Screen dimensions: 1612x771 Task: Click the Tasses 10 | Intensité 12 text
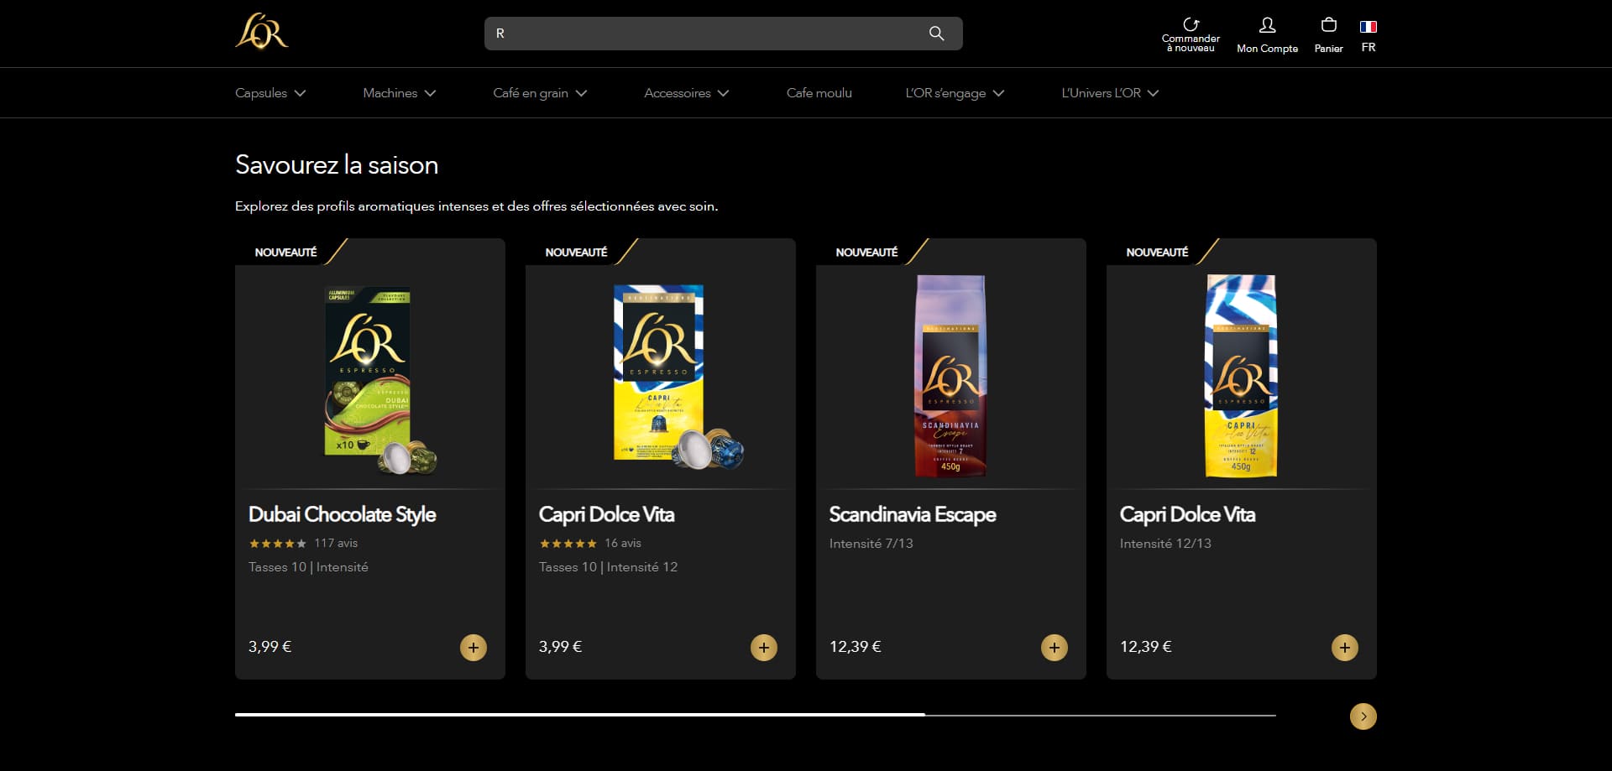coord(608,567)
